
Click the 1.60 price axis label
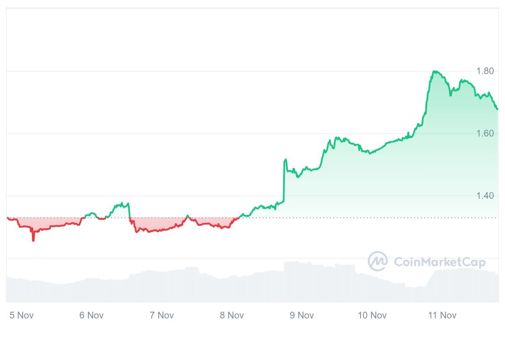pyautogui.click(x=485, y=133)
